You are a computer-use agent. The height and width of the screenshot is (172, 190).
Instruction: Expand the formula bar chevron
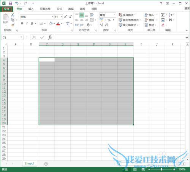(x=187, y=37)
